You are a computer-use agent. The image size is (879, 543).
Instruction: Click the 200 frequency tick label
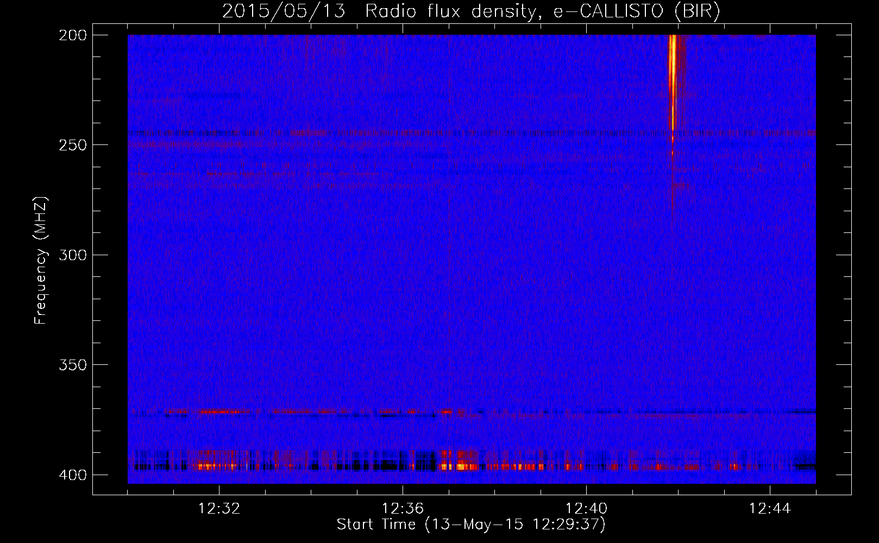pos(73,35)
